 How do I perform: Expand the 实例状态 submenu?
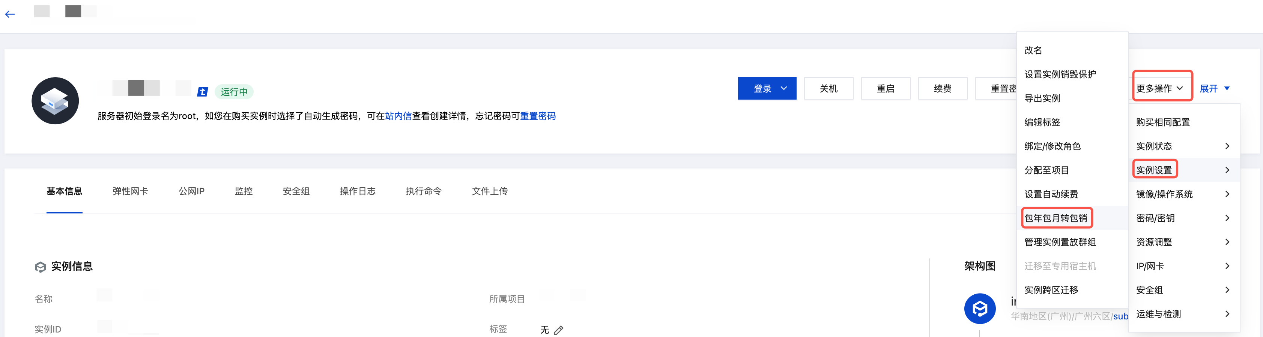coord(1183,146)
